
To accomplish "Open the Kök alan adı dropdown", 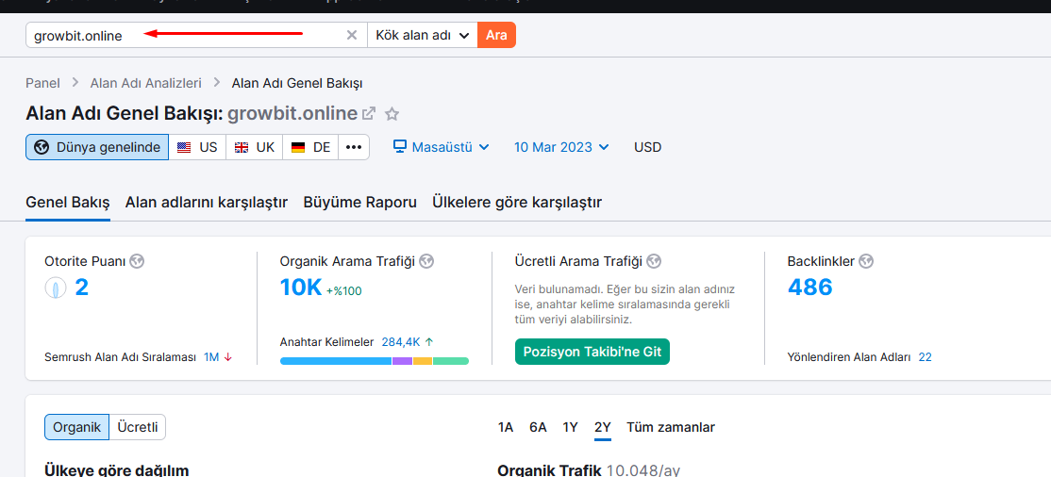I will coord(423,35).
